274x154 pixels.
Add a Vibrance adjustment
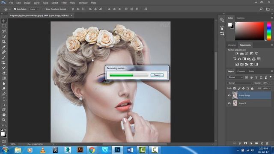(256, 53)
